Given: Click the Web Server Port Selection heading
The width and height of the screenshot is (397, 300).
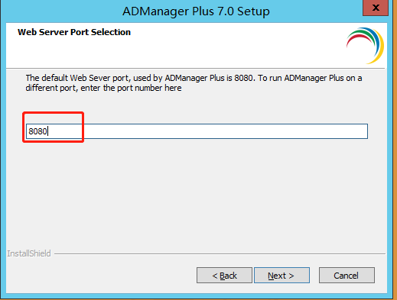Looking at the screenshot, I should click(x=74, y=32).
